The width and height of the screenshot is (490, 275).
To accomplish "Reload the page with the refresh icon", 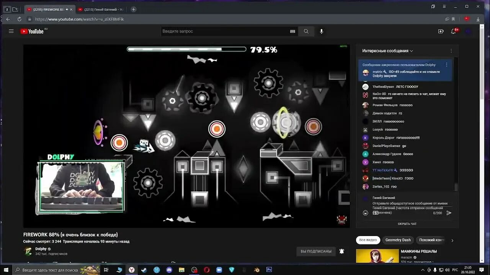I will 19,19.
